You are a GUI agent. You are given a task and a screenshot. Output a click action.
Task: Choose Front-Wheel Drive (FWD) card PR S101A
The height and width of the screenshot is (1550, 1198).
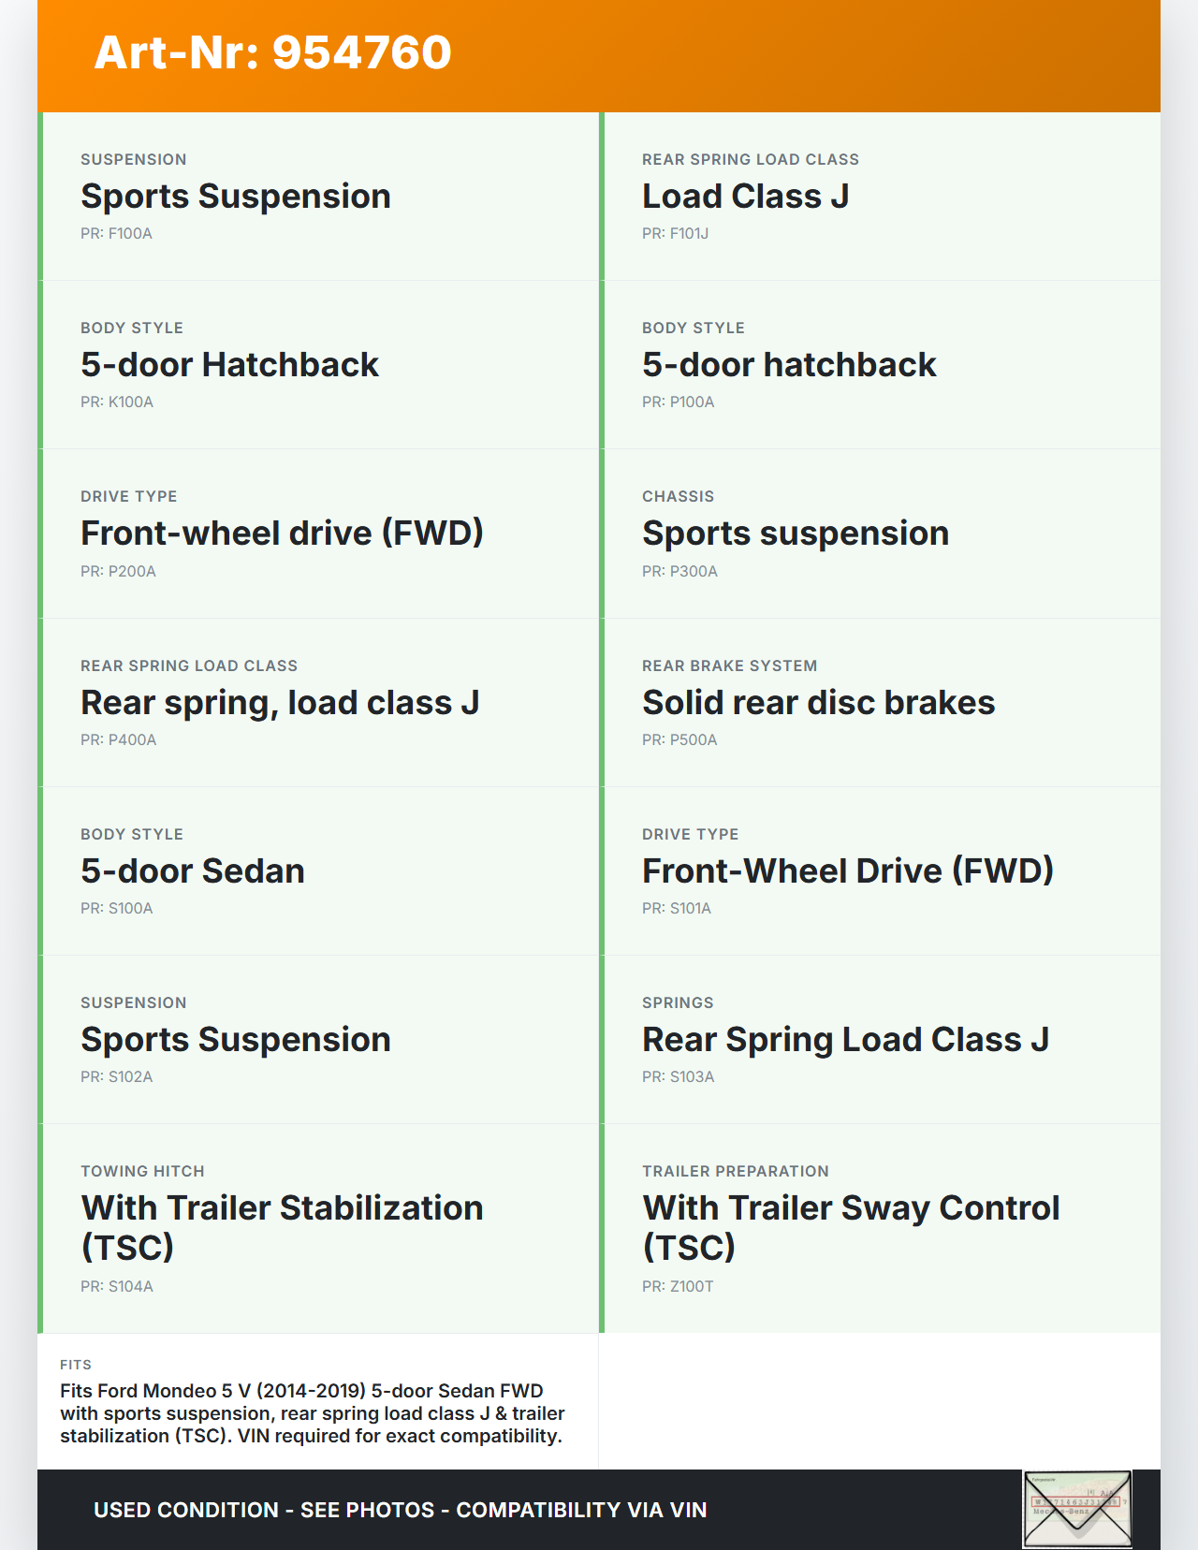click(x=880, y=870)
